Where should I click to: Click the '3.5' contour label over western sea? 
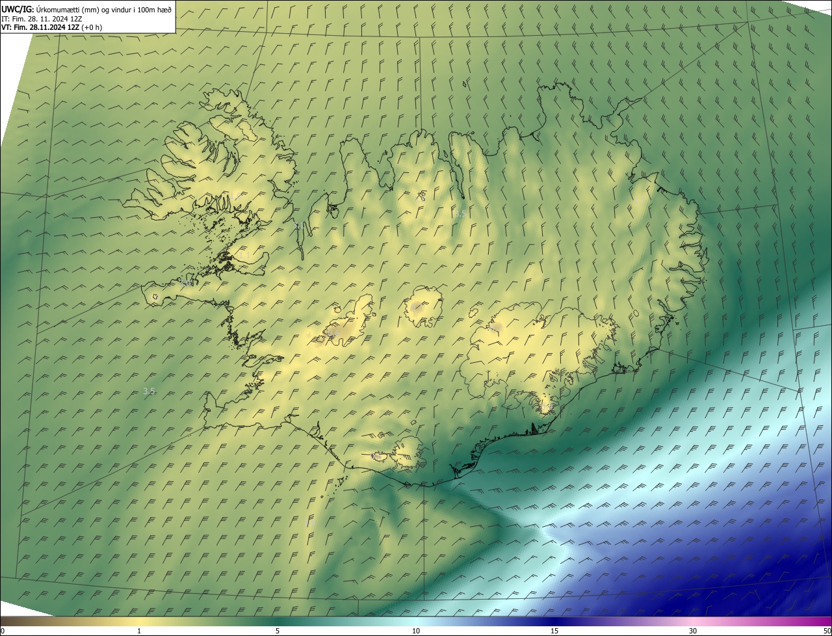click(149, 391)
